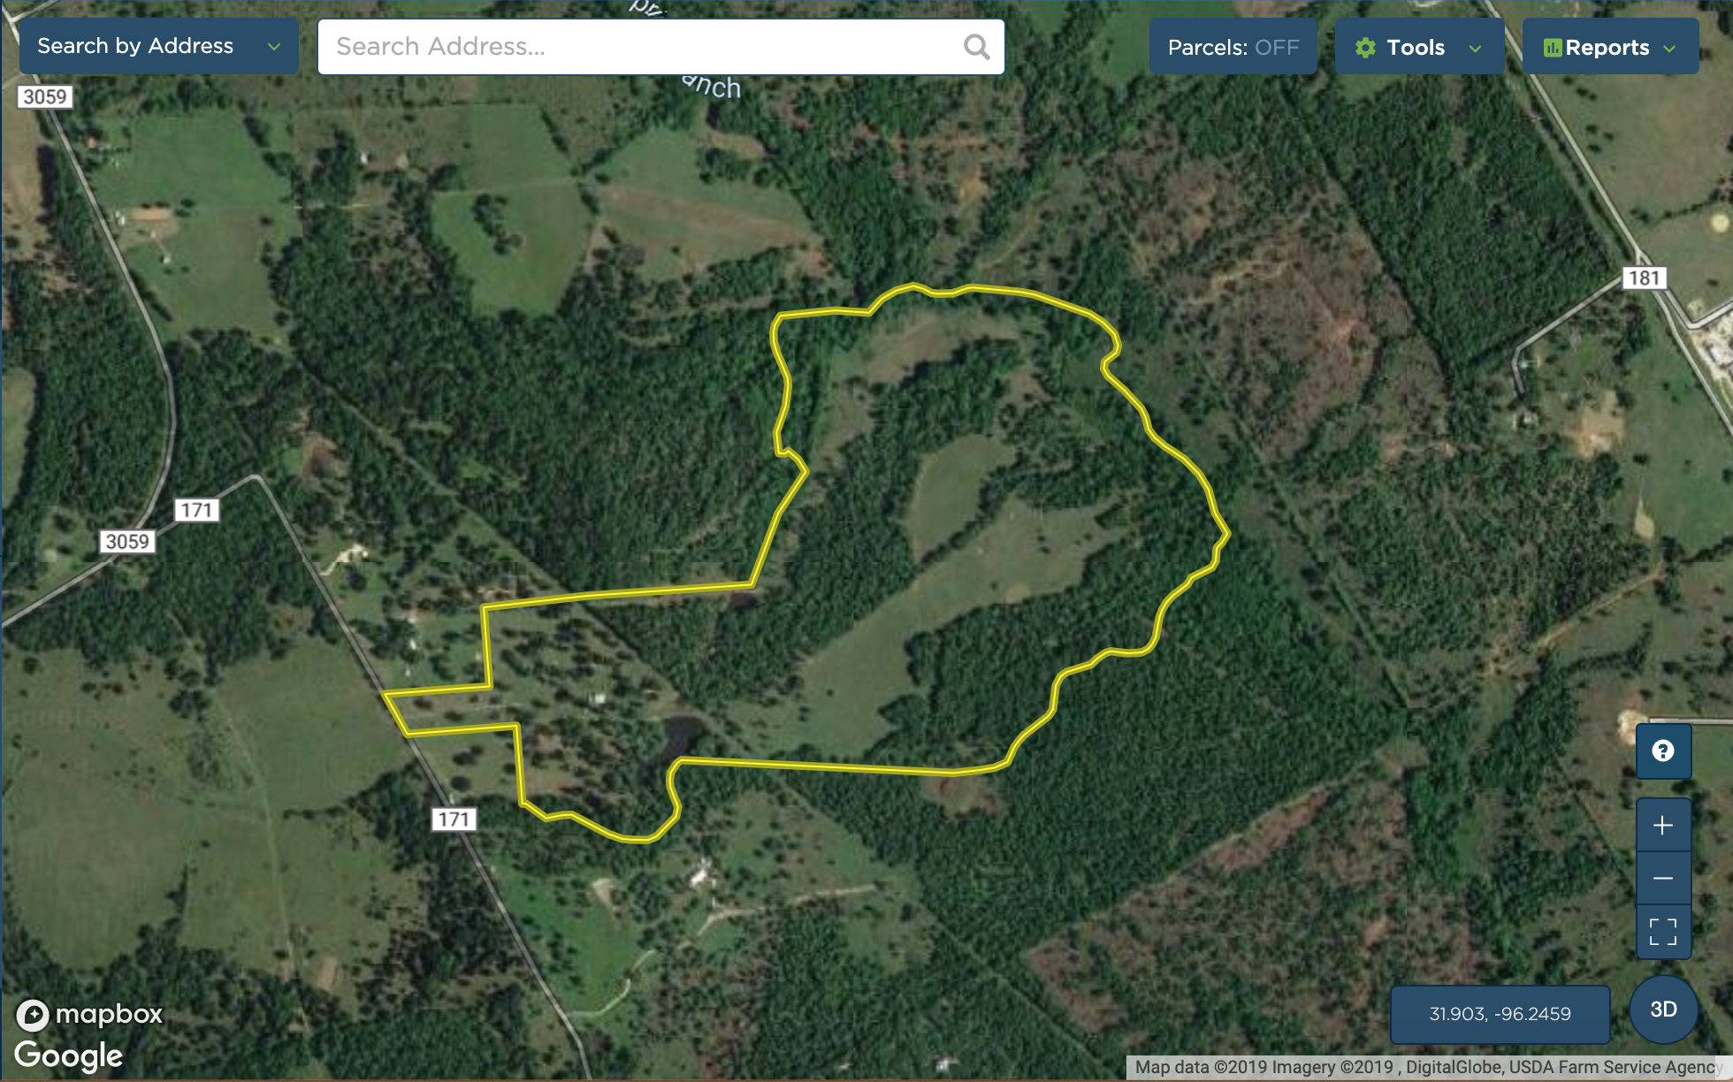
Task: Open the help question mark icon
Action: (1663, 751)
